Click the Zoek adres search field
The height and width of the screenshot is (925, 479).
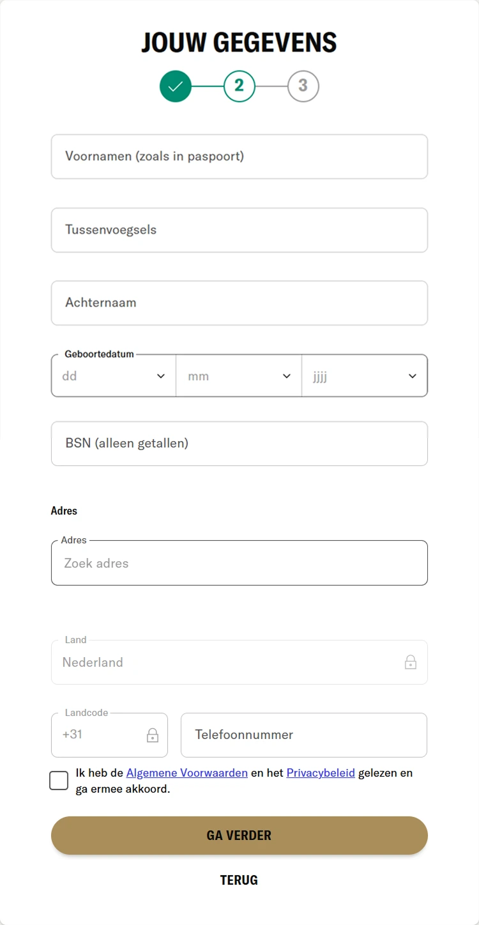click(240, 563)
